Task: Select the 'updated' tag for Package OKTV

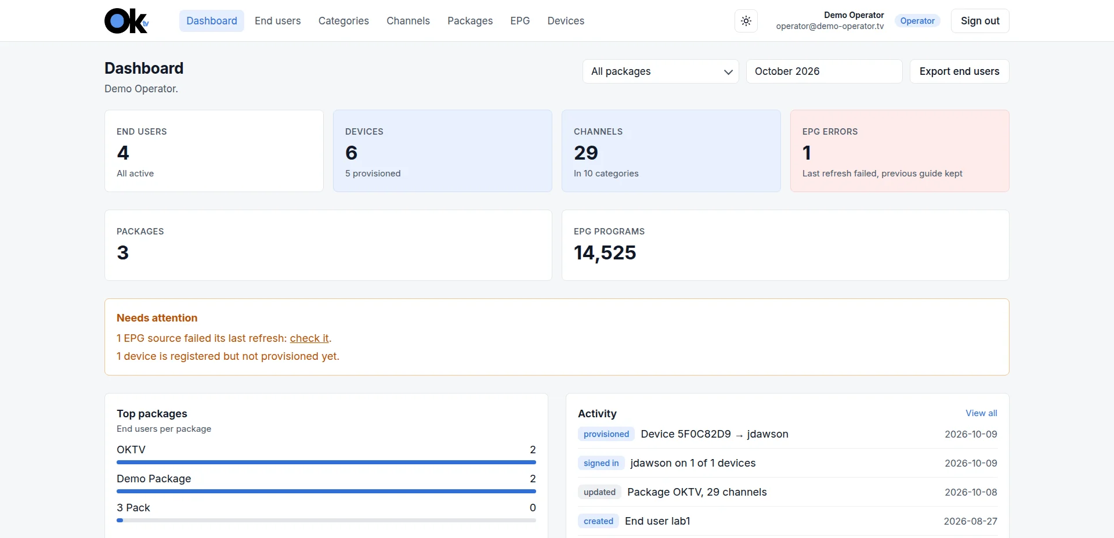Action: pyautogui.click(x=599, y=492)
